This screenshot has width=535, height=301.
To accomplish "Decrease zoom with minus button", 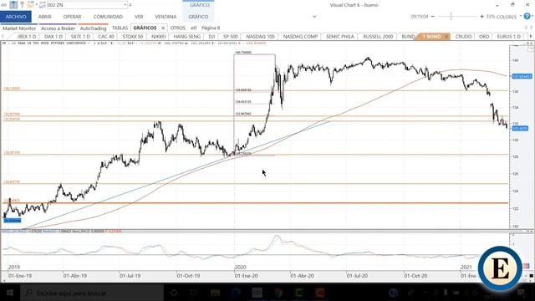I will click(433, 17).
